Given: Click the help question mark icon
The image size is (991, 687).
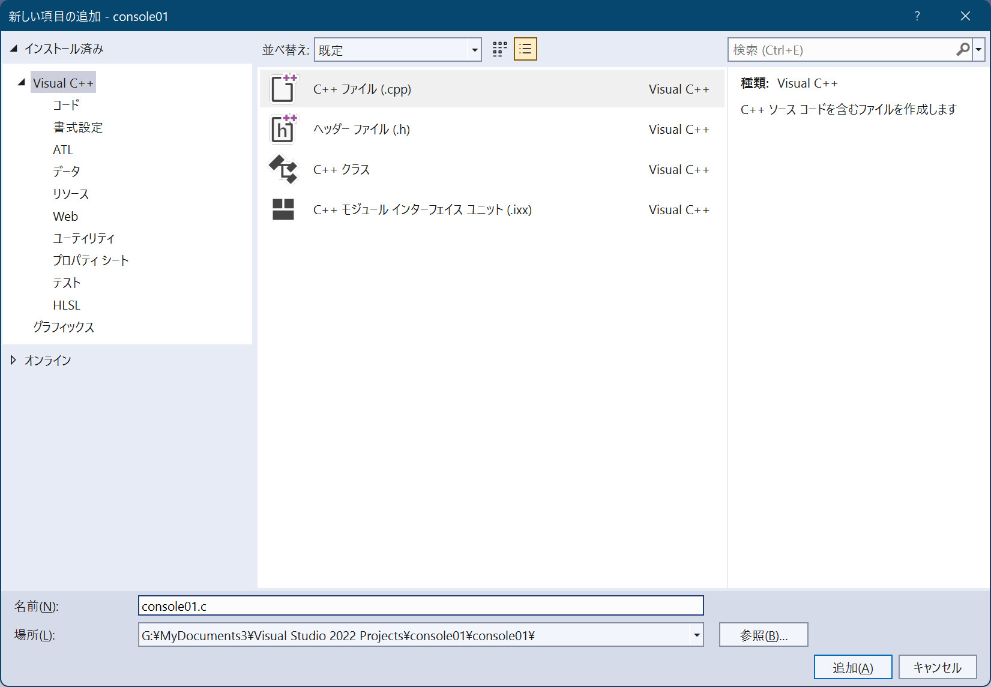Looking at the screenshot, I should (x=917, y=16).
